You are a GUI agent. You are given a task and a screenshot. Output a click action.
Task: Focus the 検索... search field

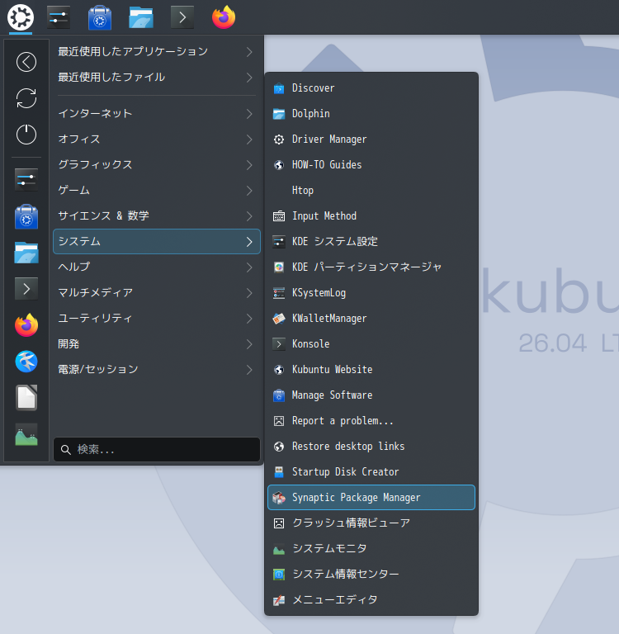pyautogui.click(x=157, y=449)
